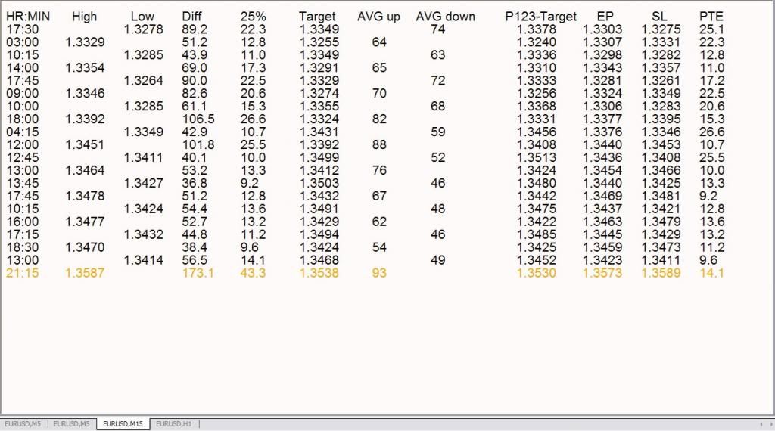Click the High value 1.3478

(x=85, y=197)
